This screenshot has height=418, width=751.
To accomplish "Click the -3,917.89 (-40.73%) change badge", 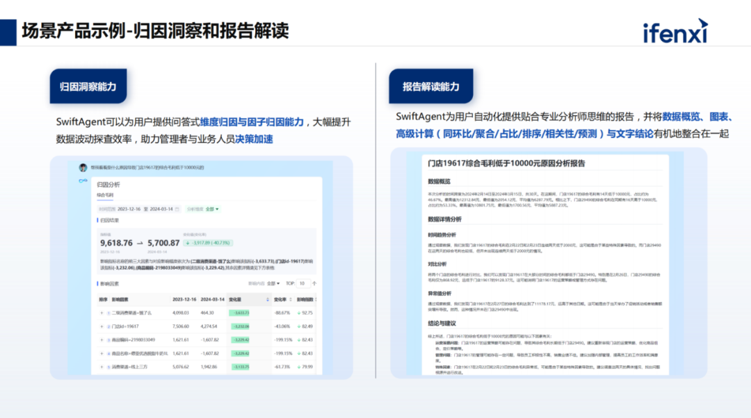I will coord(209,243).
